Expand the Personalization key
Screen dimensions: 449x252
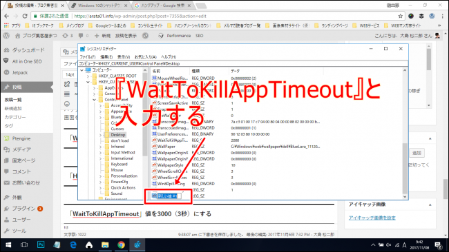click(x=101, y=176)
